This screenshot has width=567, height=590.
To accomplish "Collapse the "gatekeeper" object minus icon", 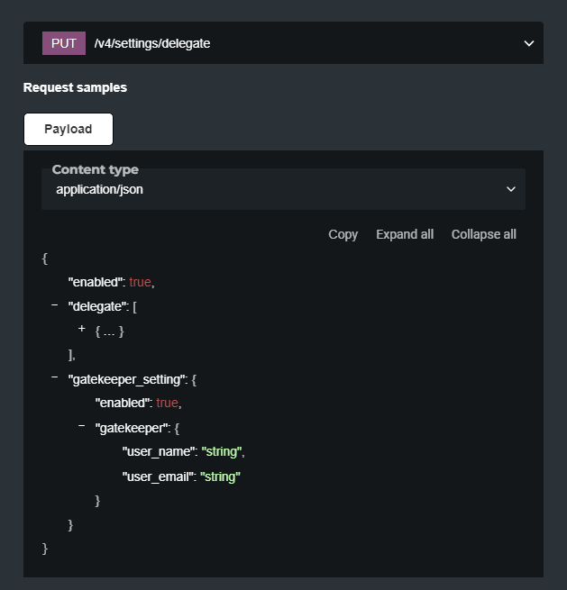I will click(82, 426).
